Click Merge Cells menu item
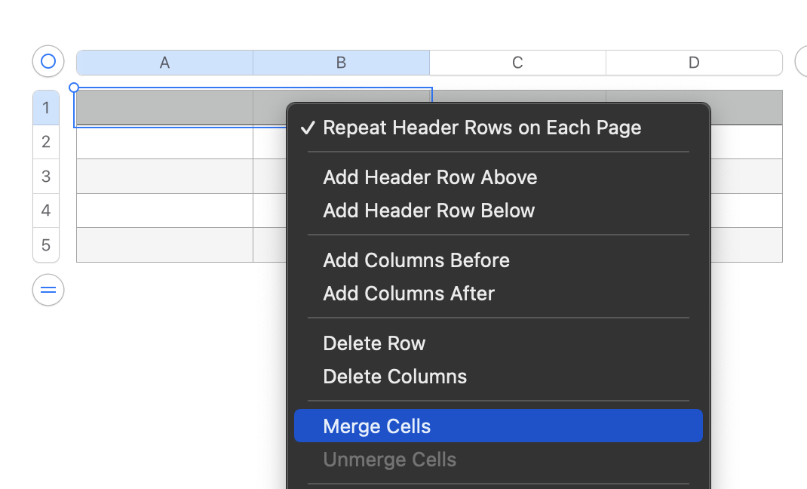The image size is (807, 489). click(x=376, y=426)
